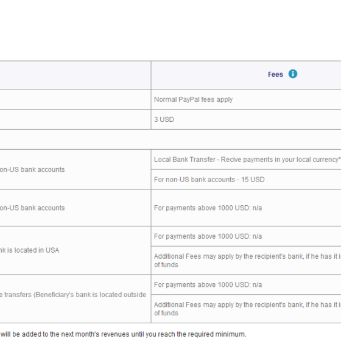Click payments above 1000 USD in last row

click(208, 285)
